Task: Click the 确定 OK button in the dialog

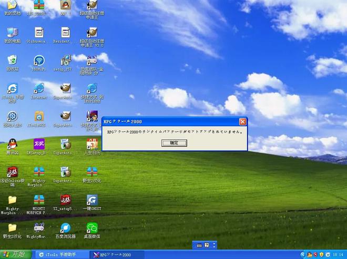Action: click(x=174, y=143)
